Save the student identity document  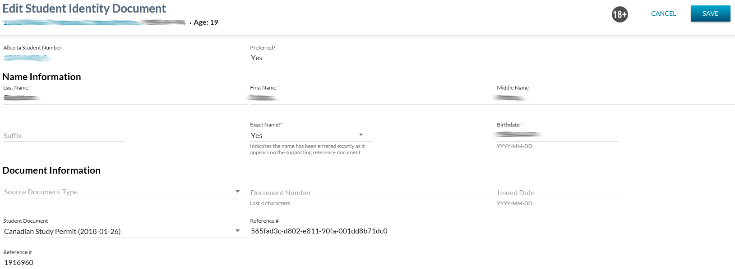point(710,13)
